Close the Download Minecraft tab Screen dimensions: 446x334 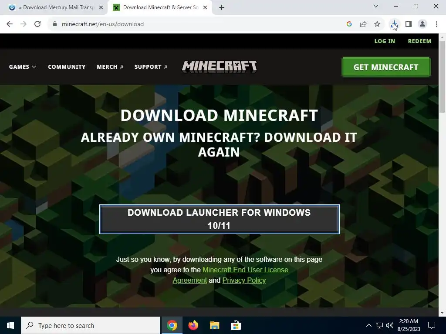click(x=205, y=8)
